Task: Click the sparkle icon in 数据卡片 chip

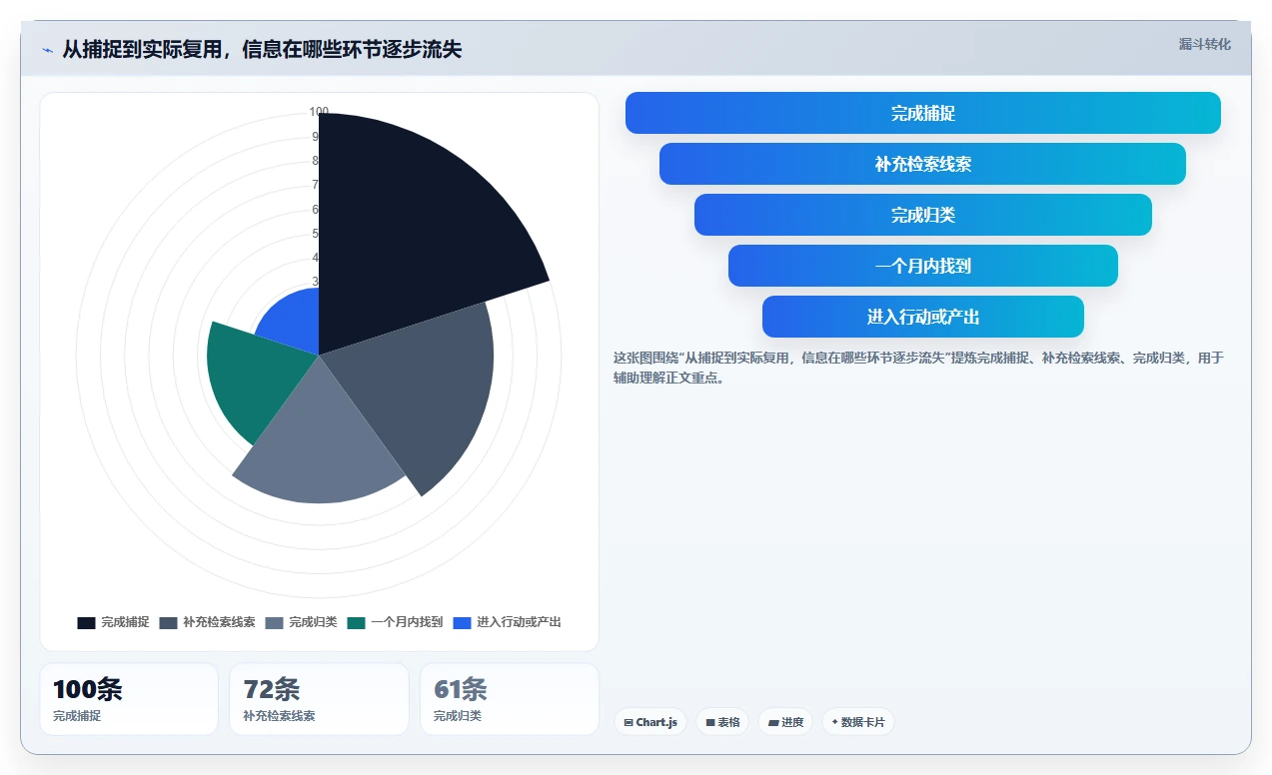Action: pyautogui.click(x=835, y=721)
